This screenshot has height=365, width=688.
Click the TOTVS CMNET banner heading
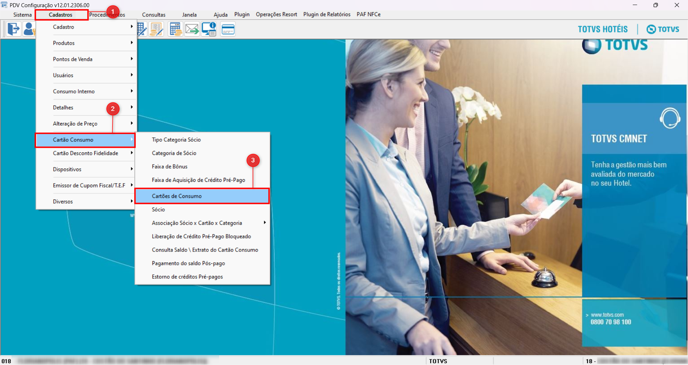[x=619, y=138]
